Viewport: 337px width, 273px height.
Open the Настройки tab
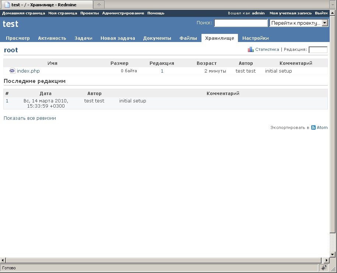[256, 38]
